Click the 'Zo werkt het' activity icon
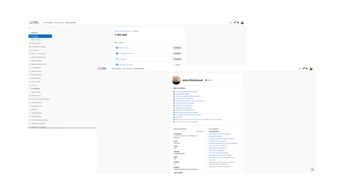The height and width of the screenshot is (193, 344). pos(117,59)
